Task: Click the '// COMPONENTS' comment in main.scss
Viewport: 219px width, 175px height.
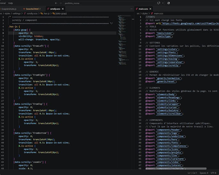Action: (x=154, y=120)
